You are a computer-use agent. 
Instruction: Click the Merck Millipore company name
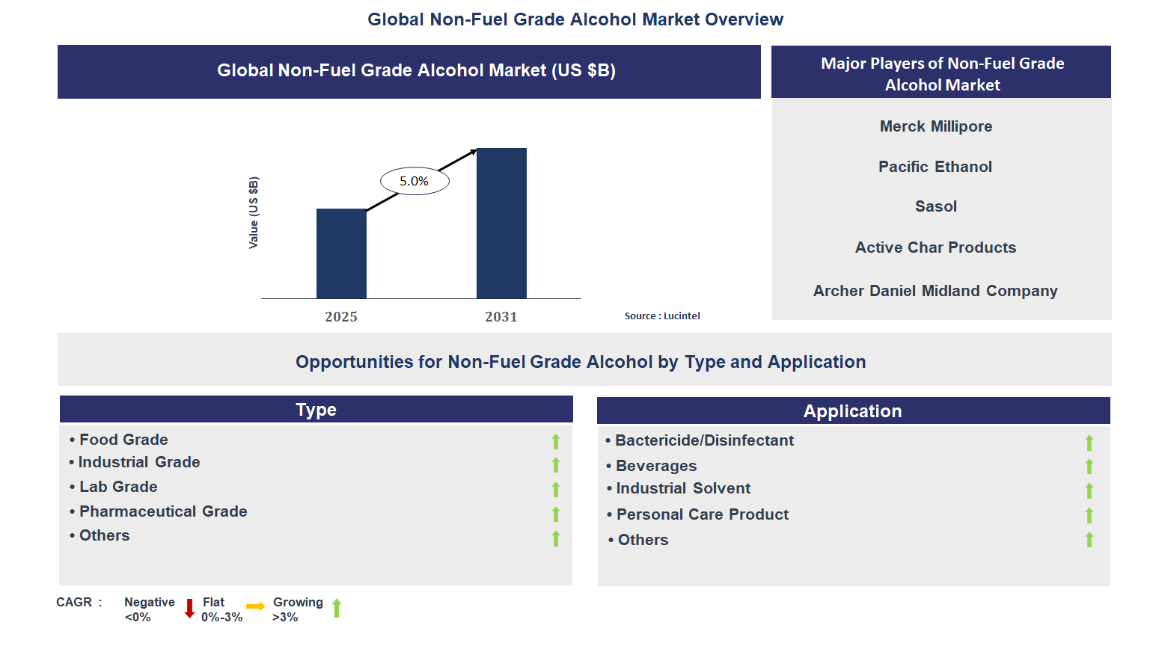935,126
